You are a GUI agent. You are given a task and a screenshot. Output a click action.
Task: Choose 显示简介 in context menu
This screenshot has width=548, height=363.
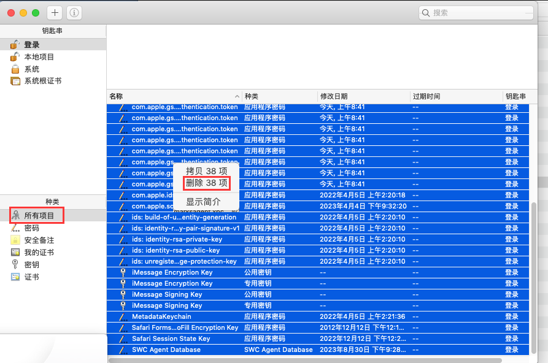pos(203,202)
